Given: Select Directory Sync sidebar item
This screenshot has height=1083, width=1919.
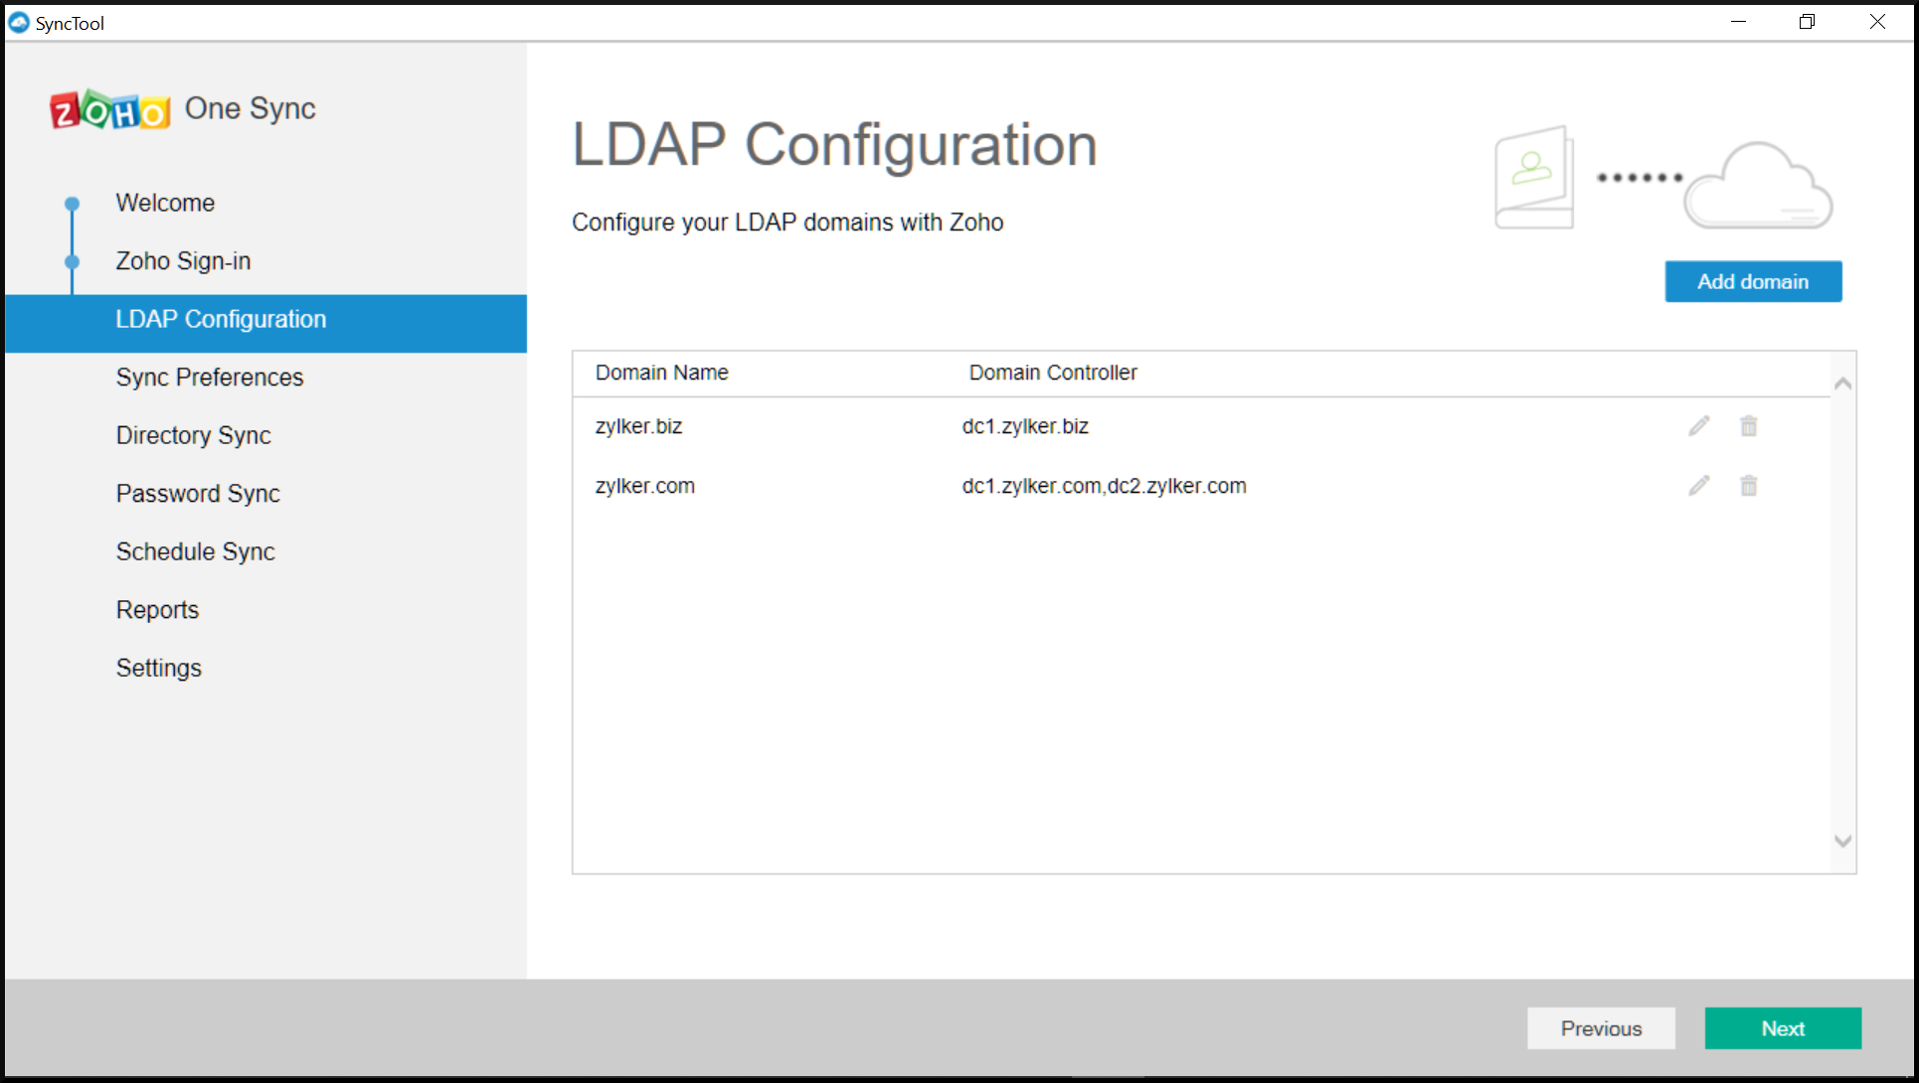Looking at the screenshot, I should (x=193, y=435).
